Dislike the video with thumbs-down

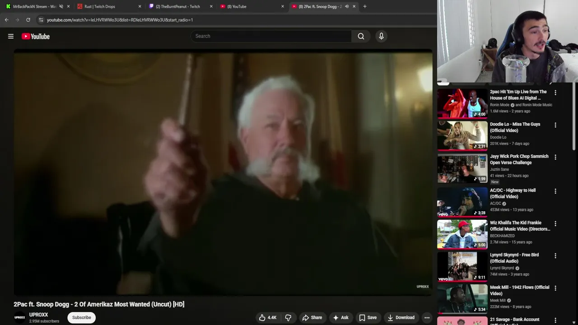(288, 317)
